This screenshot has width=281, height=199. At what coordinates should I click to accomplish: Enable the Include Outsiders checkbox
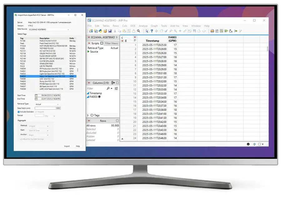[x=18, y=112]
